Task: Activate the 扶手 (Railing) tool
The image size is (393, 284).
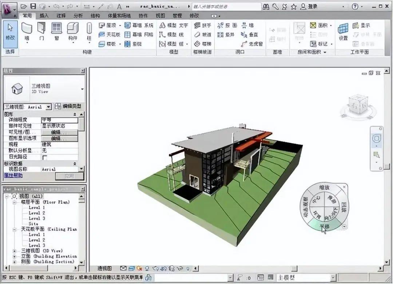Action: (x=203, y=25)
